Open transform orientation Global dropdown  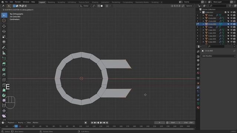[86, 6]
